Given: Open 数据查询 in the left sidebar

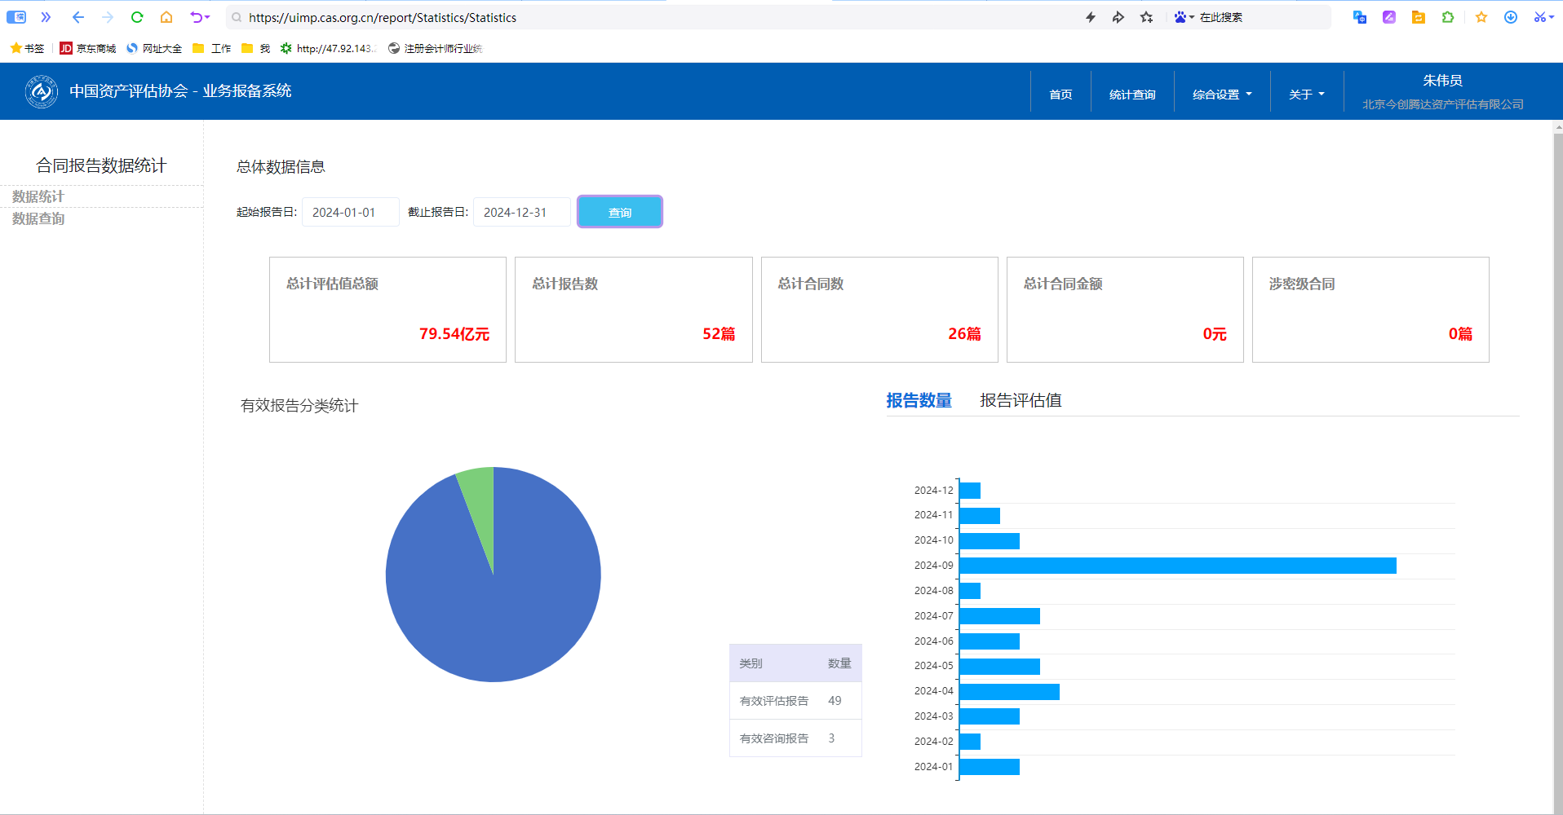Looking at the screenshot, I should [38, 218].
